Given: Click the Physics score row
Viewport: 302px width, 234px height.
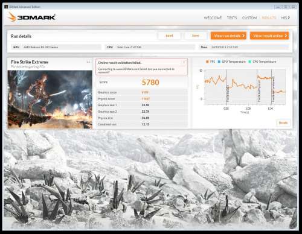Looking at the screenshot, I should tap(142, 99).
